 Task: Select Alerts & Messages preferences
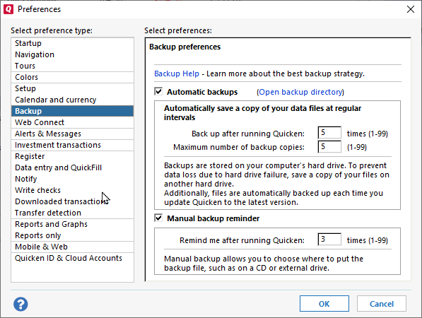(x=72, y=134)
